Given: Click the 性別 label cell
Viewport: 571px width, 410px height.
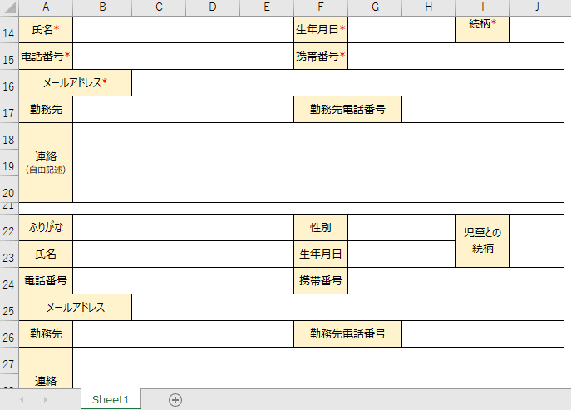Looking at the screenshot, I should 321,227.
